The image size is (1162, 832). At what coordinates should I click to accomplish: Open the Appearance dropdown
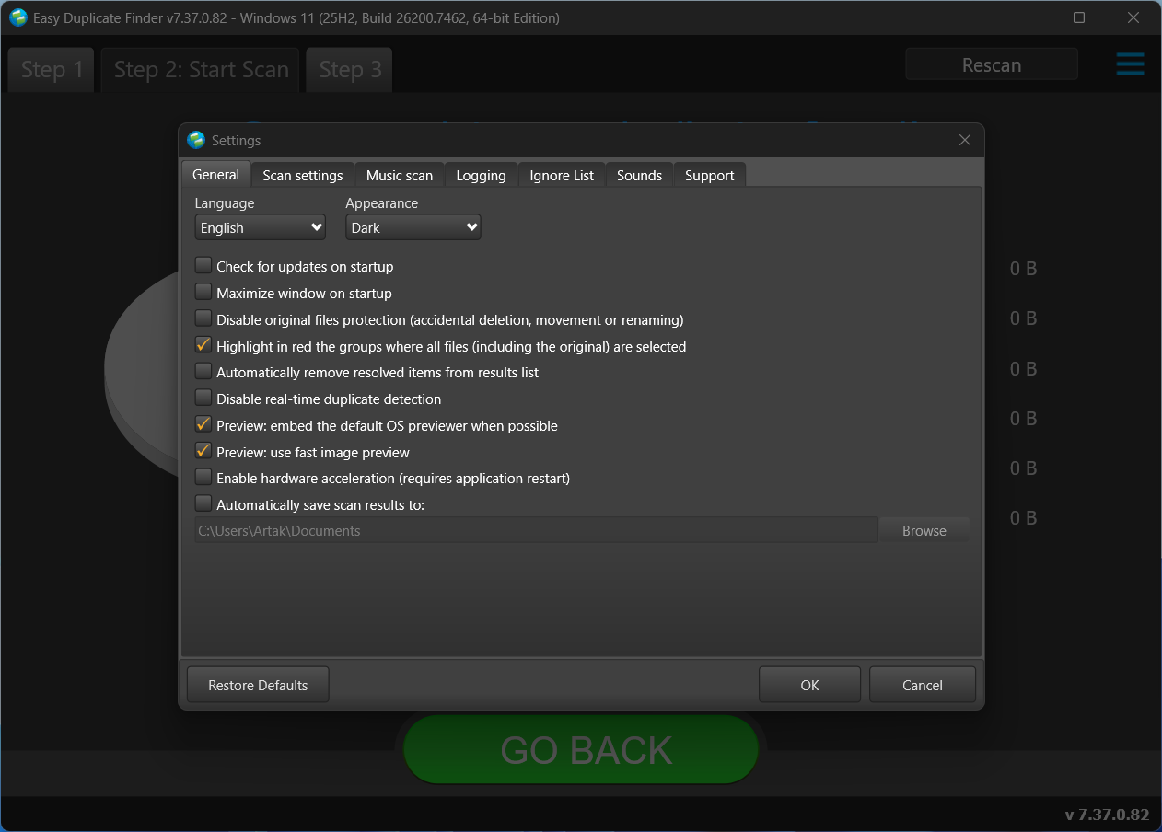click(x=413, y=227)
